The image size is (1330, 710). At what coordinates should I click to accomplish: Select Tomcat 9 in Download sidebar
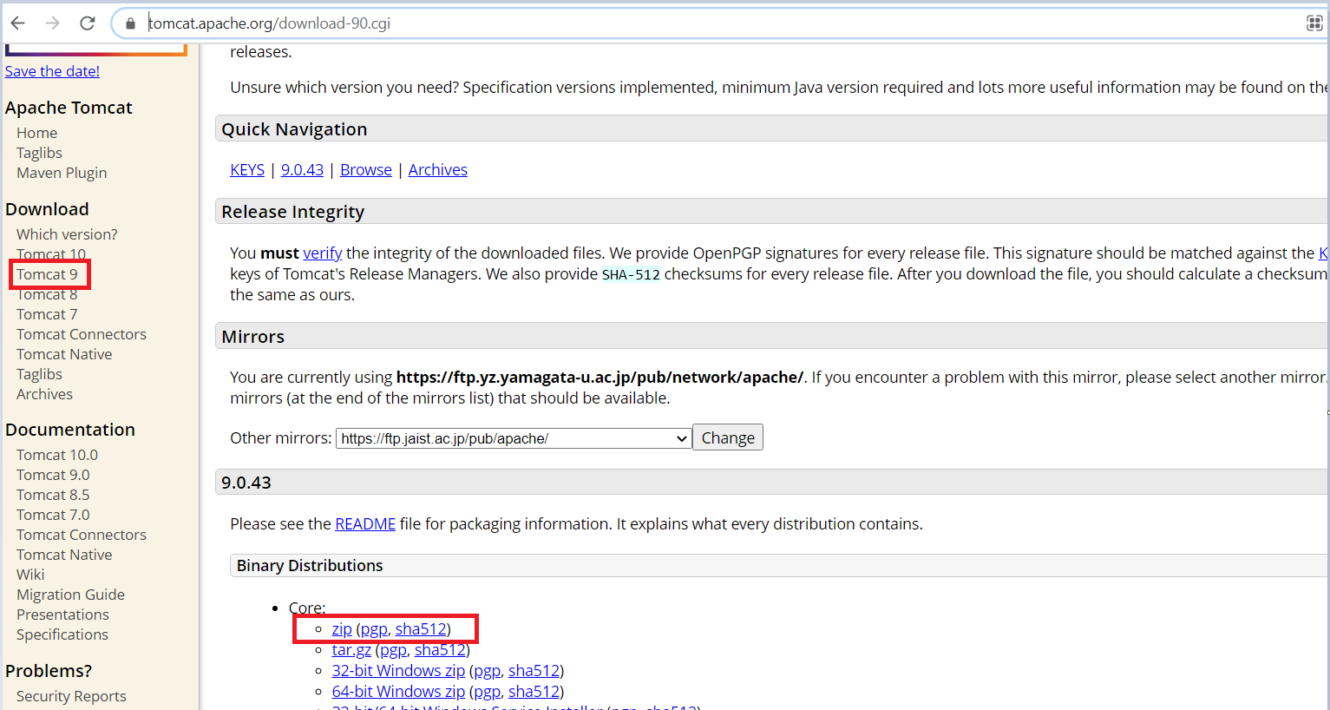click(x=47, y=274)
